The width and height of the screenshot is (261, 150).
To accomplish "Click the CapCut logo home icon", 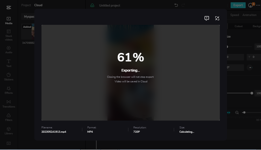I will (x=9, y=6).
